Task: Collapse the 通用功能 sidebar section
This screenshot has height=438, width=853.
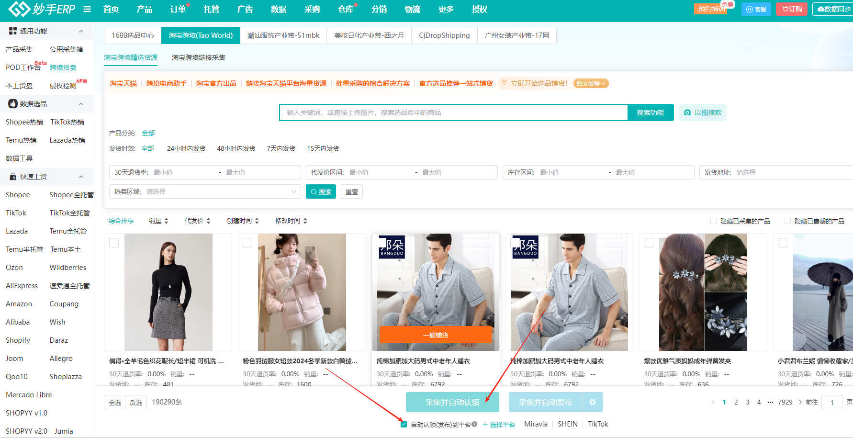Action: pyautogui.click(x=81, y=31)
